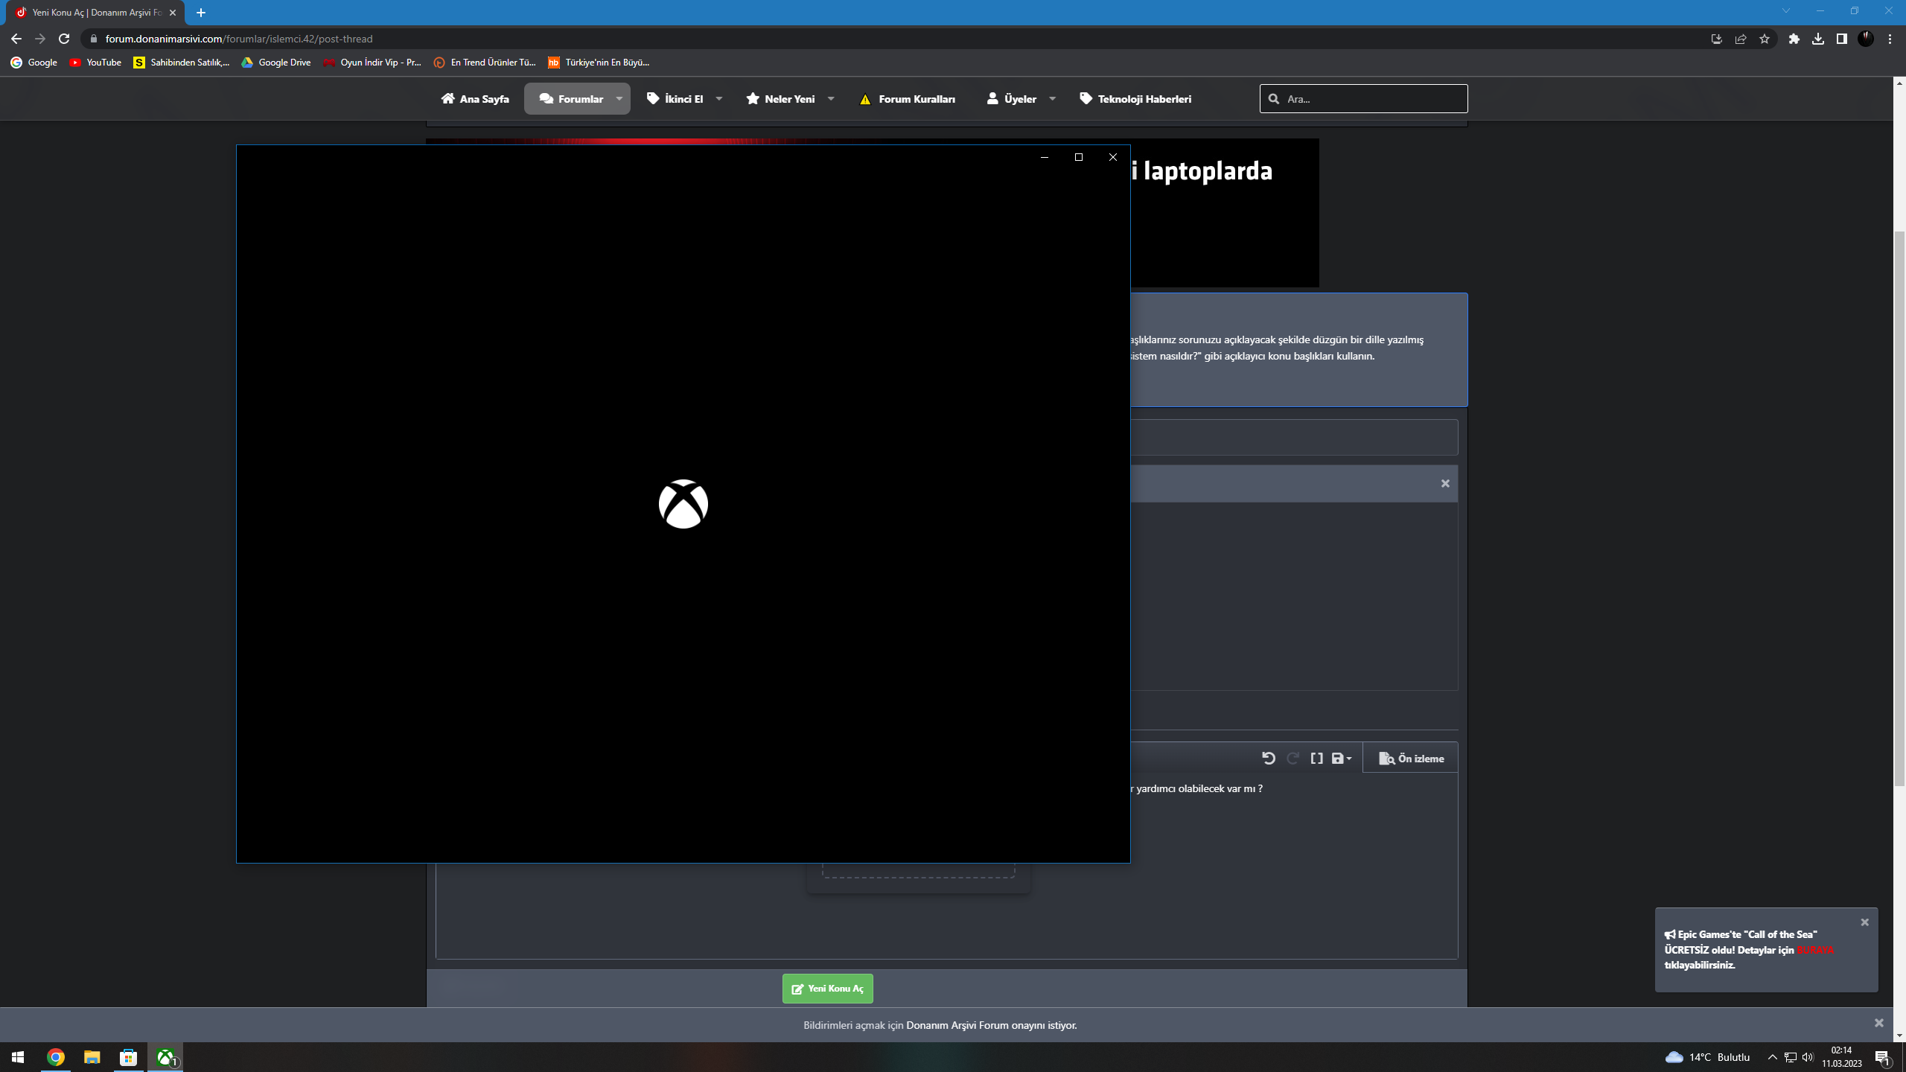Switch to Xbox app on taskbar
This screenshot has width=1906, height=1072.
[165, 1057]
